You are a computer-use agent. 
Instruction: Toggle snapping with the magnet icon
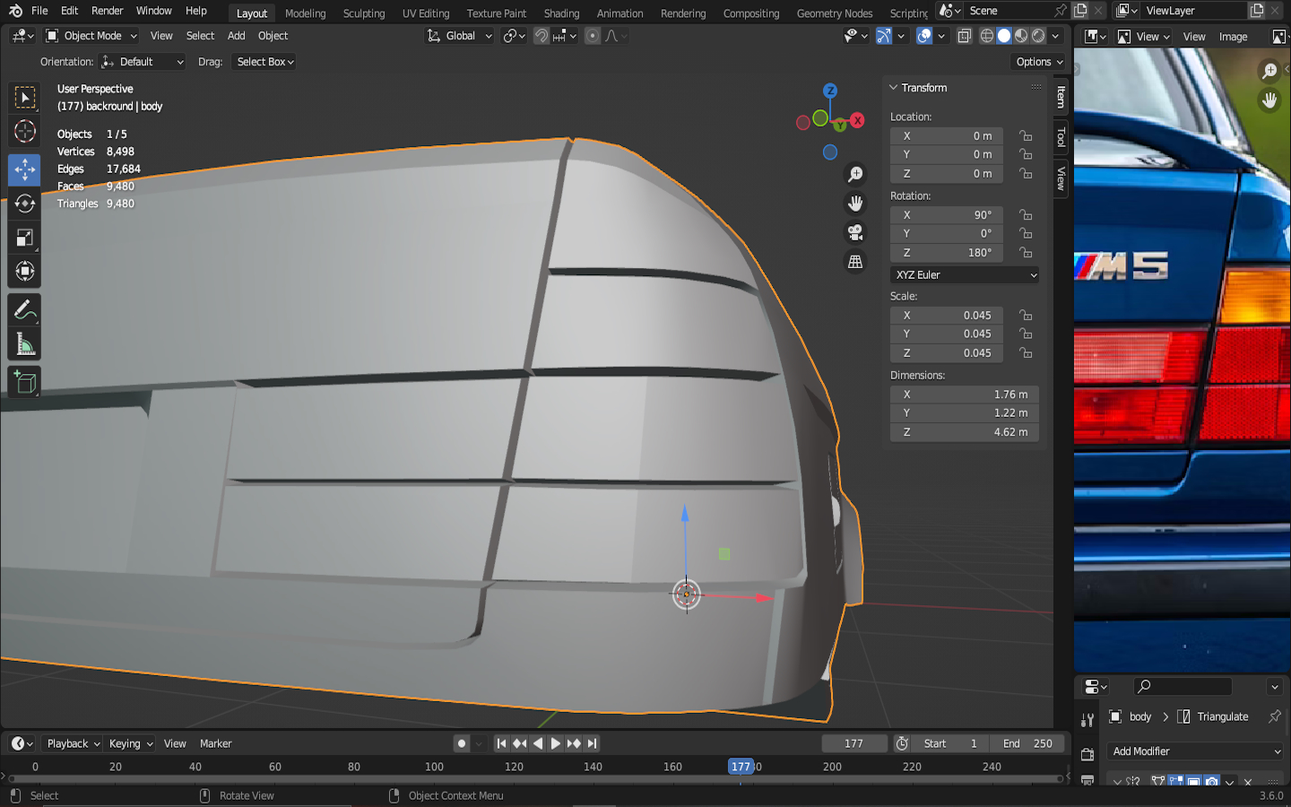542,36
